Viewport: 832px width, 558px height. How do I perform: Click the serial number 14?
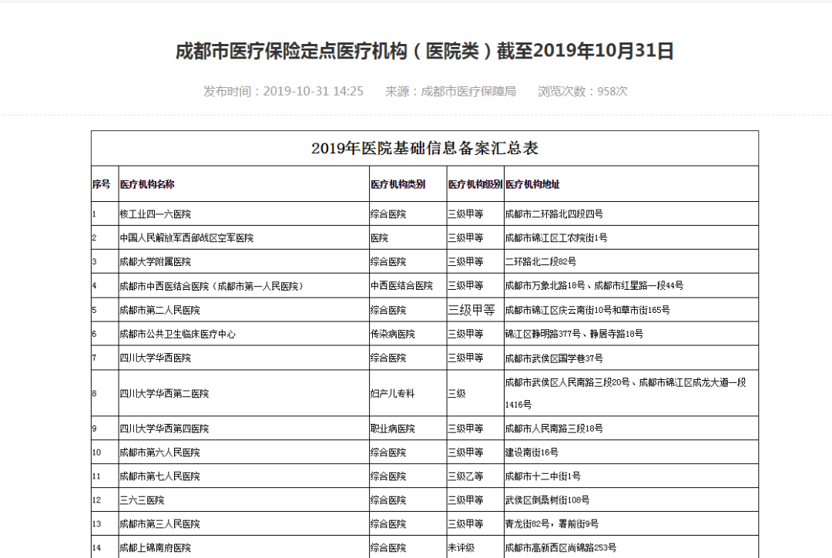[96, 548]
